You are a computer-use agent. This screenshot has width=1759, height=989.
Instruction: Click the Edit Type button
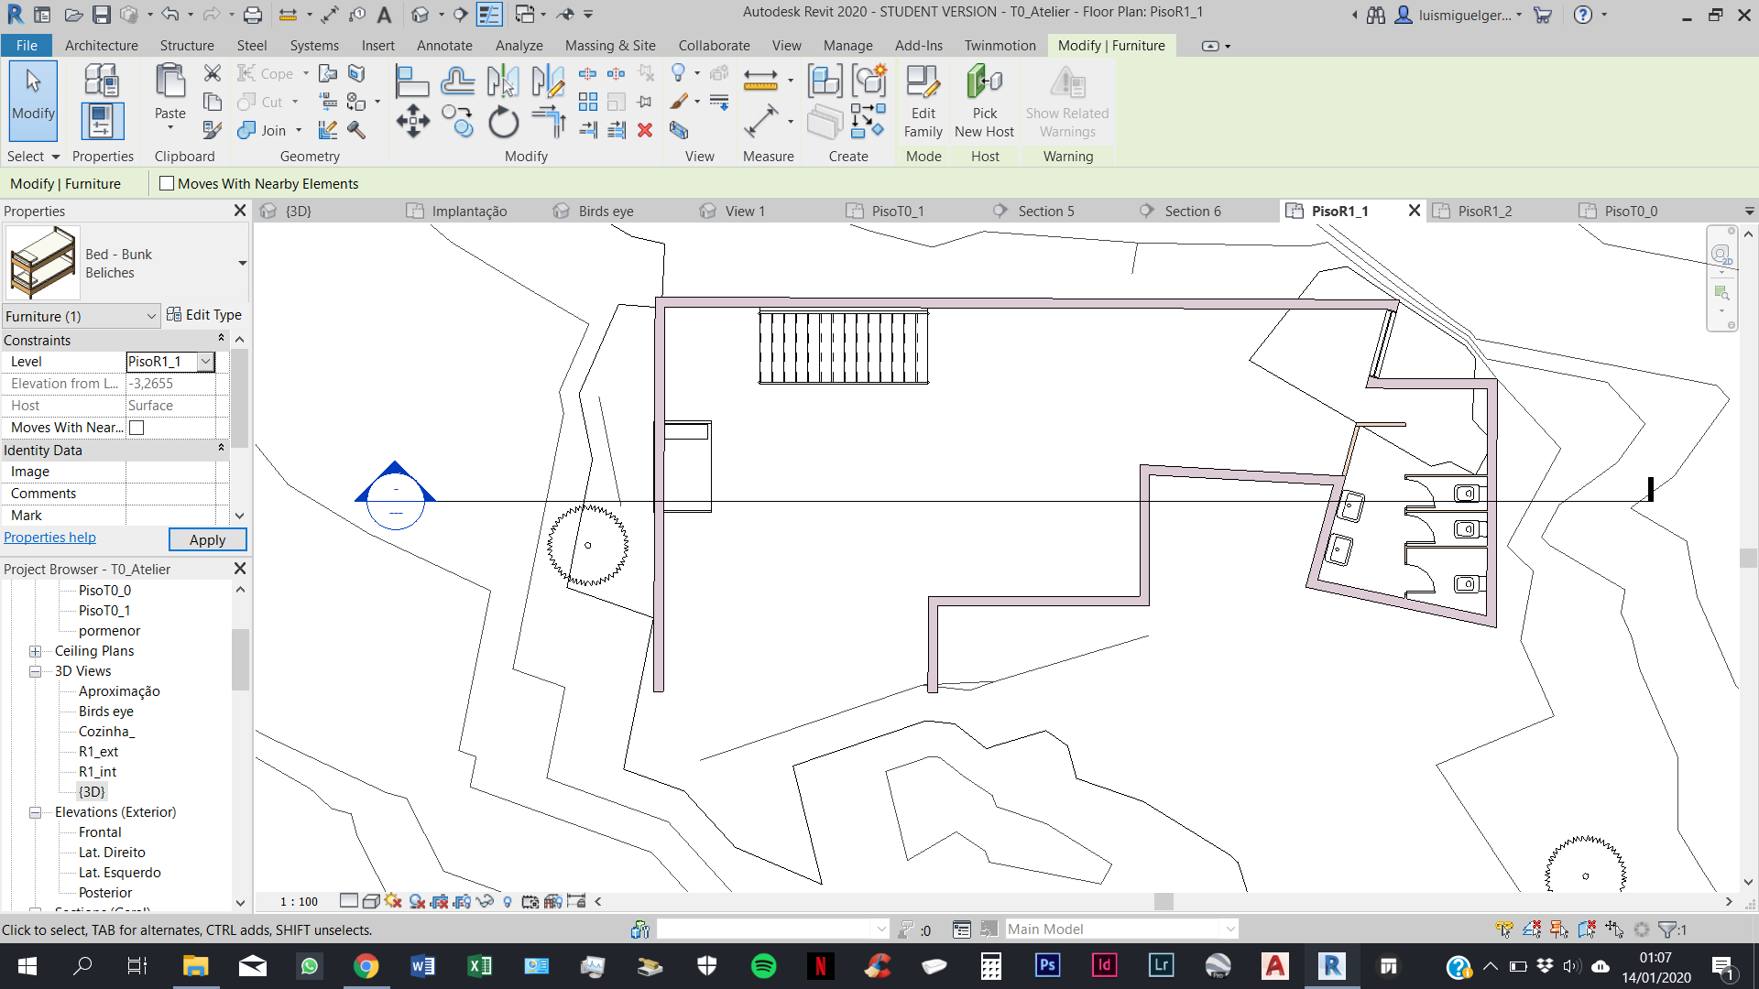pyautogui.click(x=204, y=315)
